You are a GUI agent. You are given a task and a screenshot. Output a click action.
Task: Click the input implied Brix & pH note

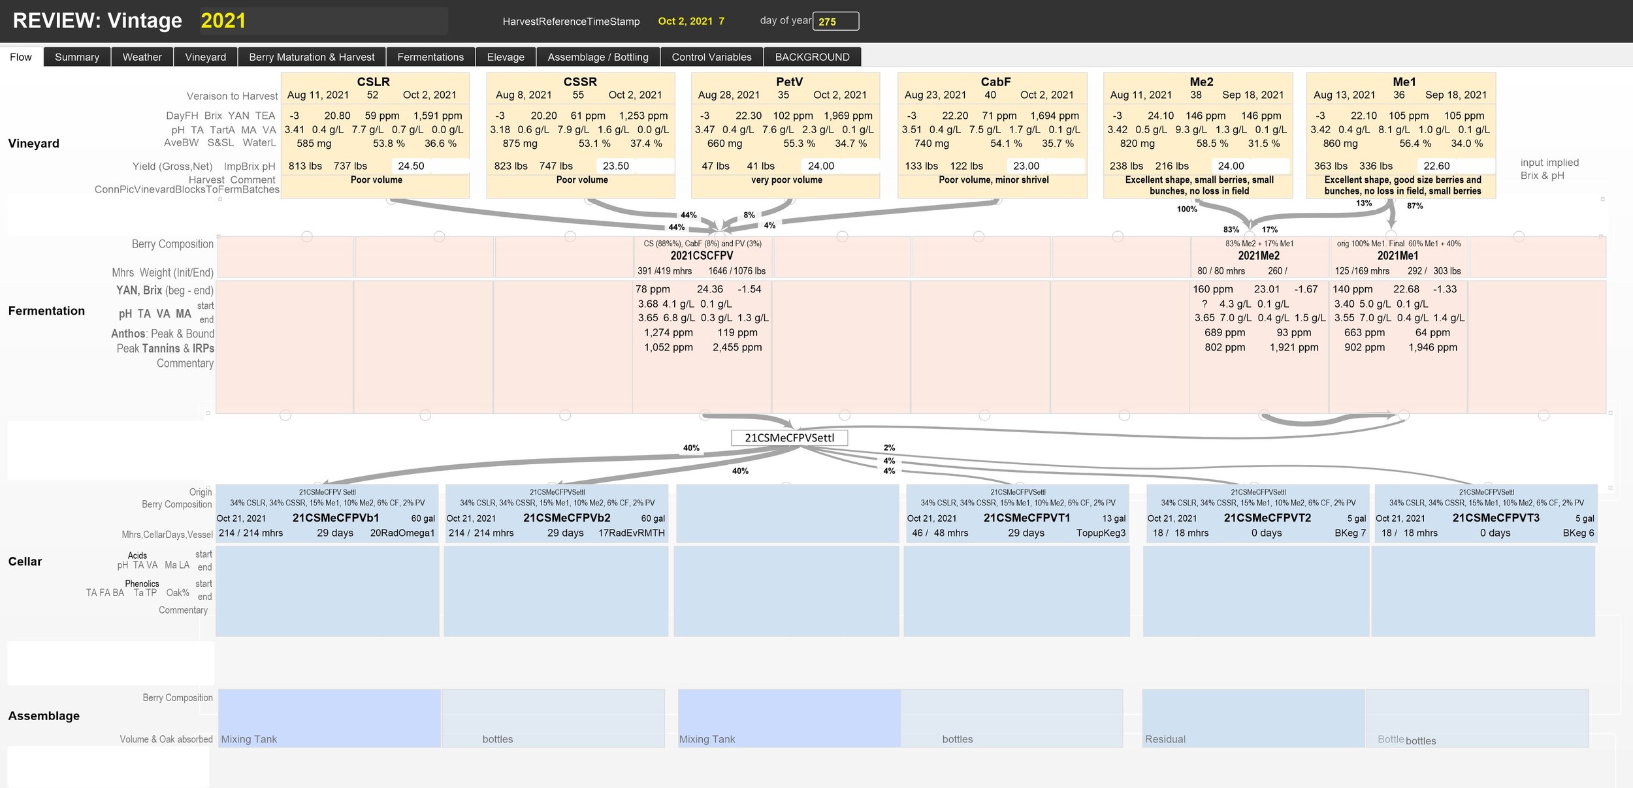pos(1549,168)
